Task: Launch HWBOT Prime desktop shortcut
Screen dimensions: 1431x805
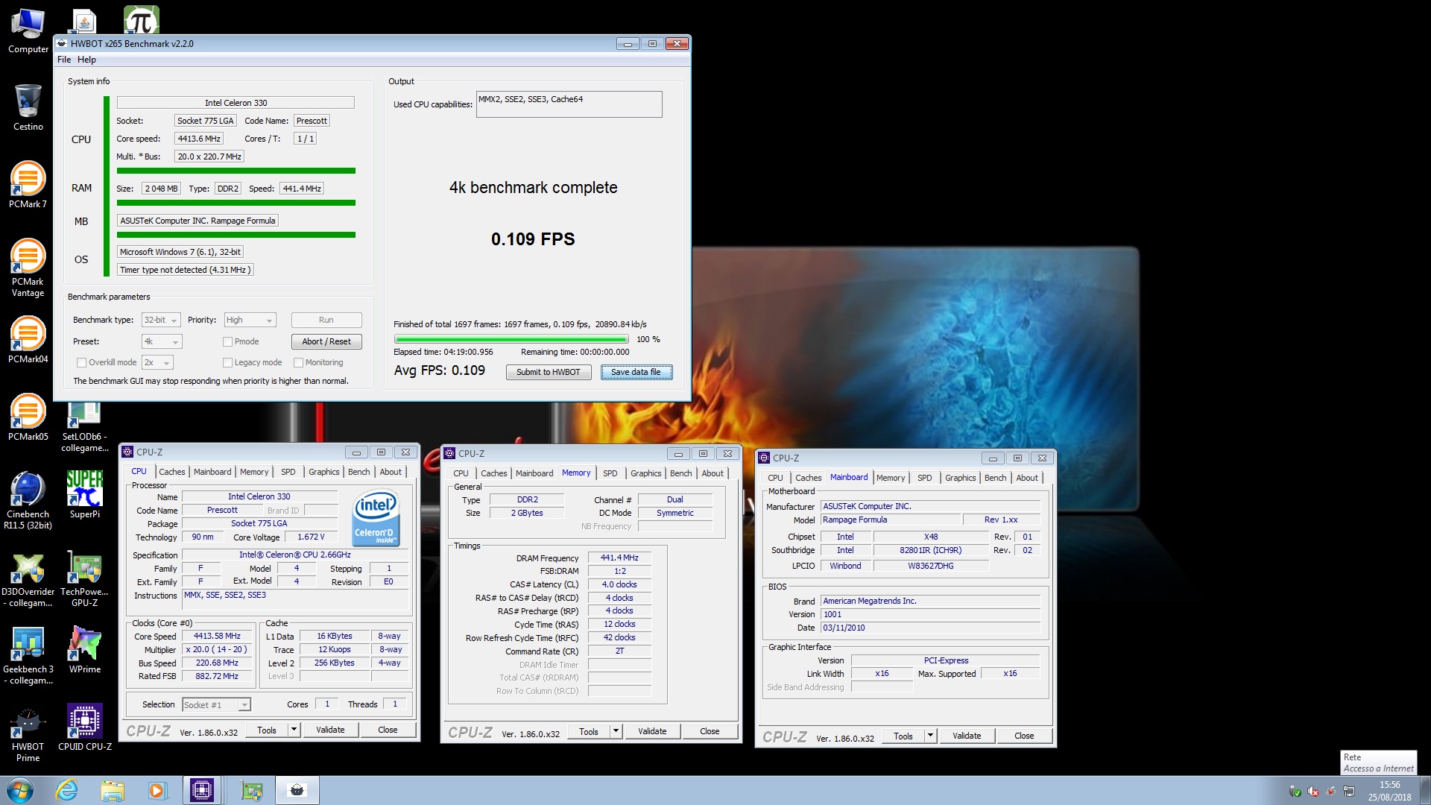Action: coord(28,735)
